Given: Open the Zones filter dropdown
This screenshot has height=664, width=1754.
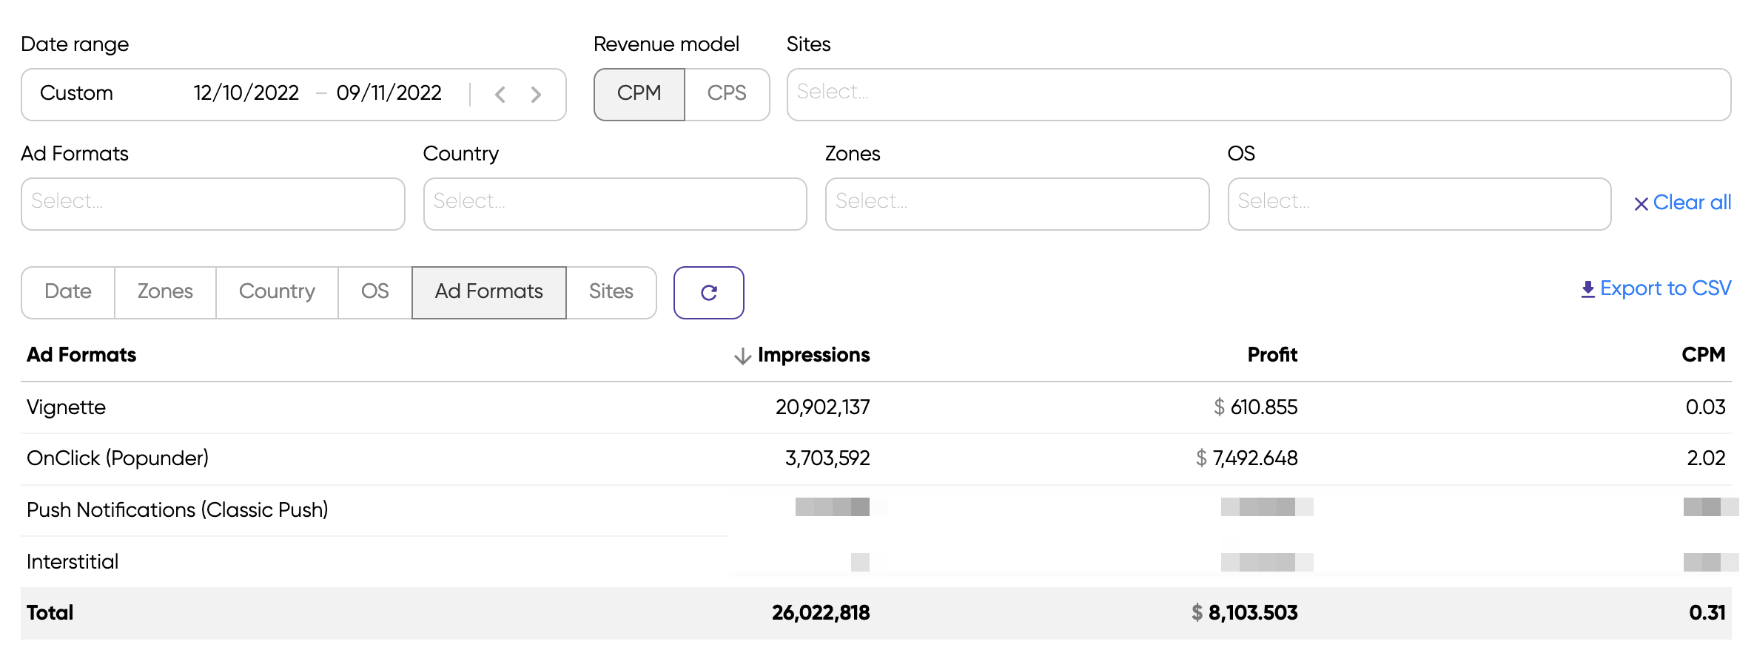Looking at the screenshot, I should [x=1017, y=203].
